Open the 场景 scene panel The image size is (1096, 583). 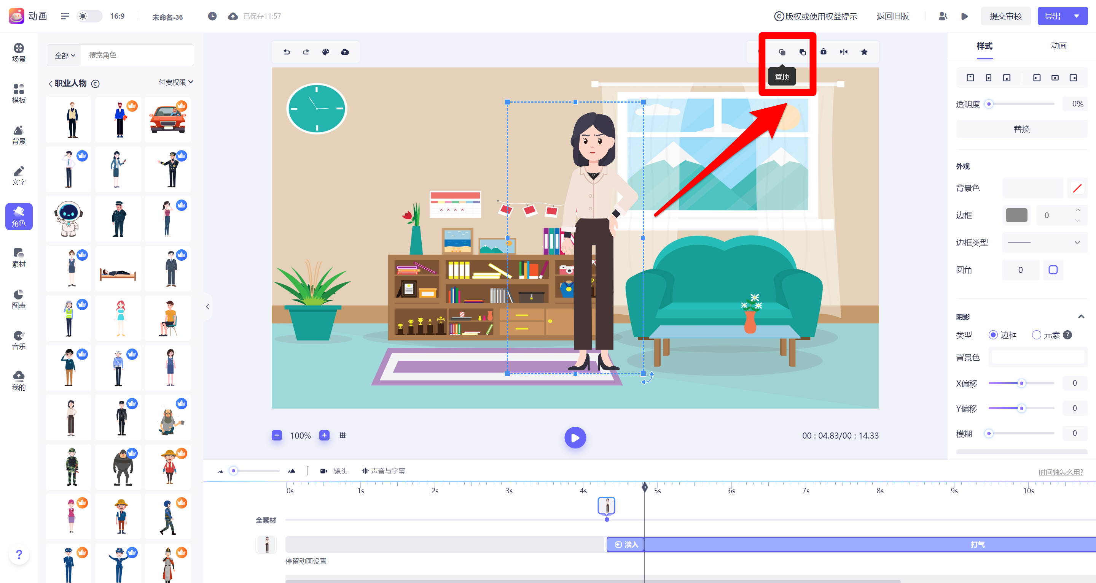(19, 53)
